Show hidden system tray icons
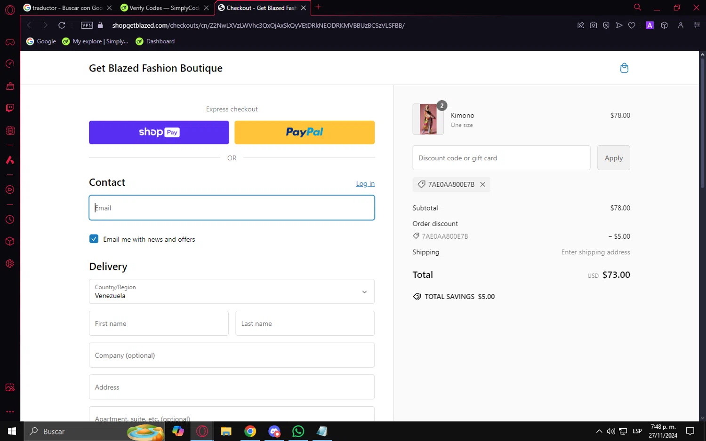This screenshot has width=706, height=441. tap(599, 431)
